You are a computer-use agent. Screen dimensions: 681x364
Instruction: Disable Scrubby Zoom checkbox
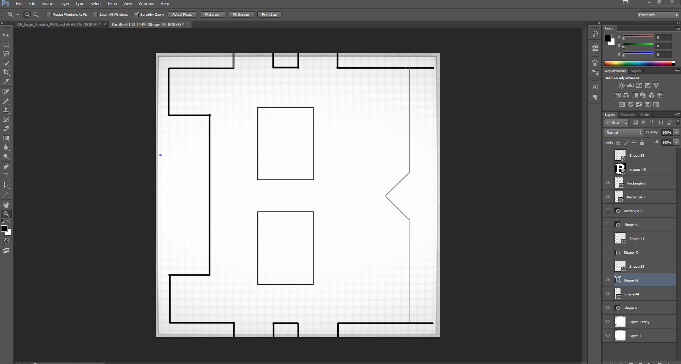coord(136,15)
